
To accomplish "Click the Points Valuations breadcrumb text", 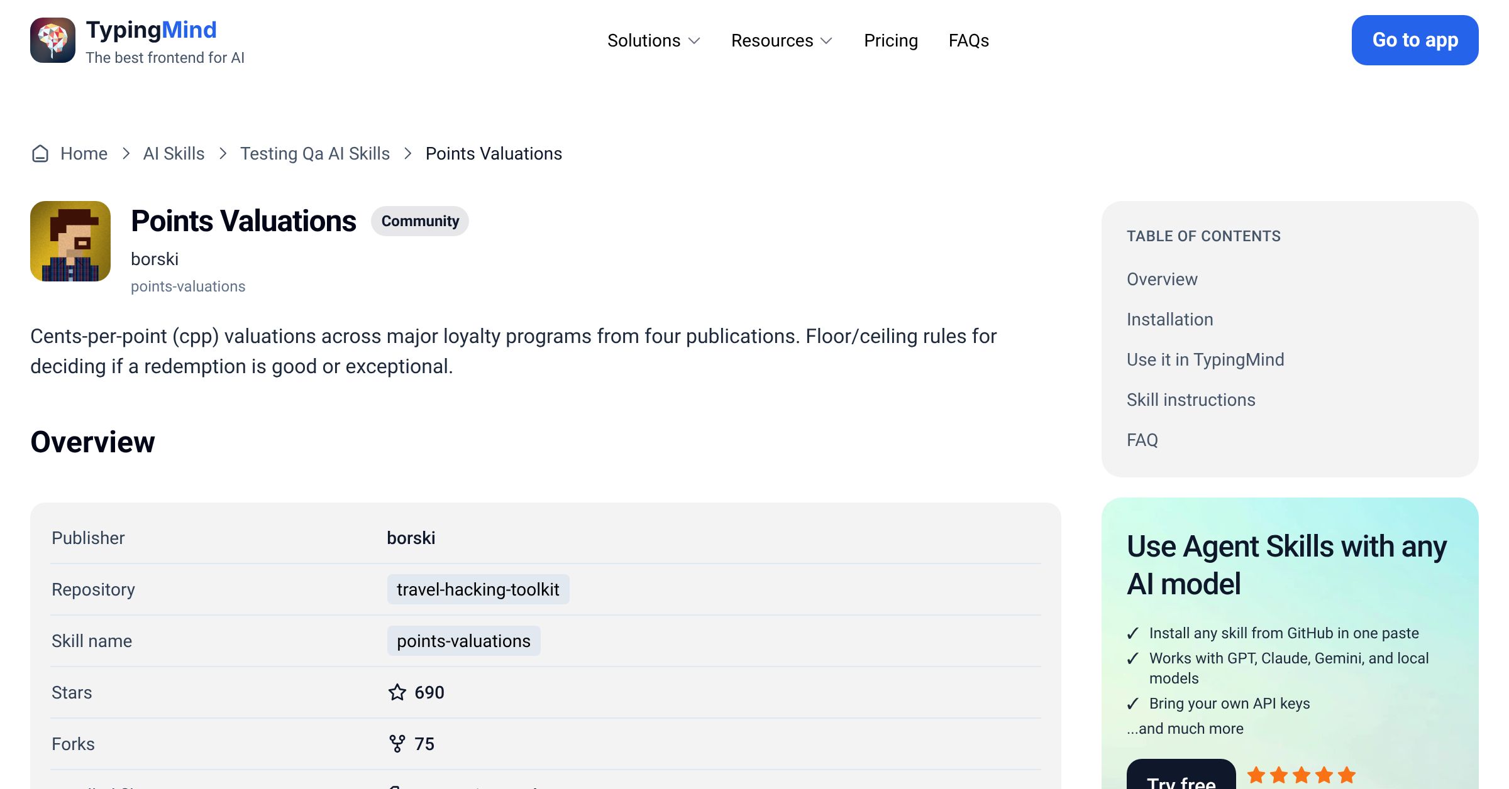I will pos(494,154).
